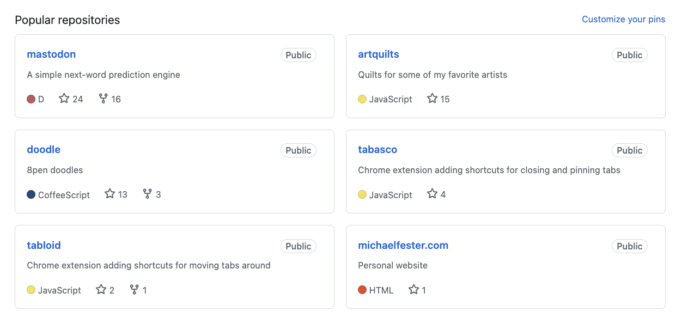Open the Customize your pins link
This screenshot has width=682, height=330.
tap(624, 19)
